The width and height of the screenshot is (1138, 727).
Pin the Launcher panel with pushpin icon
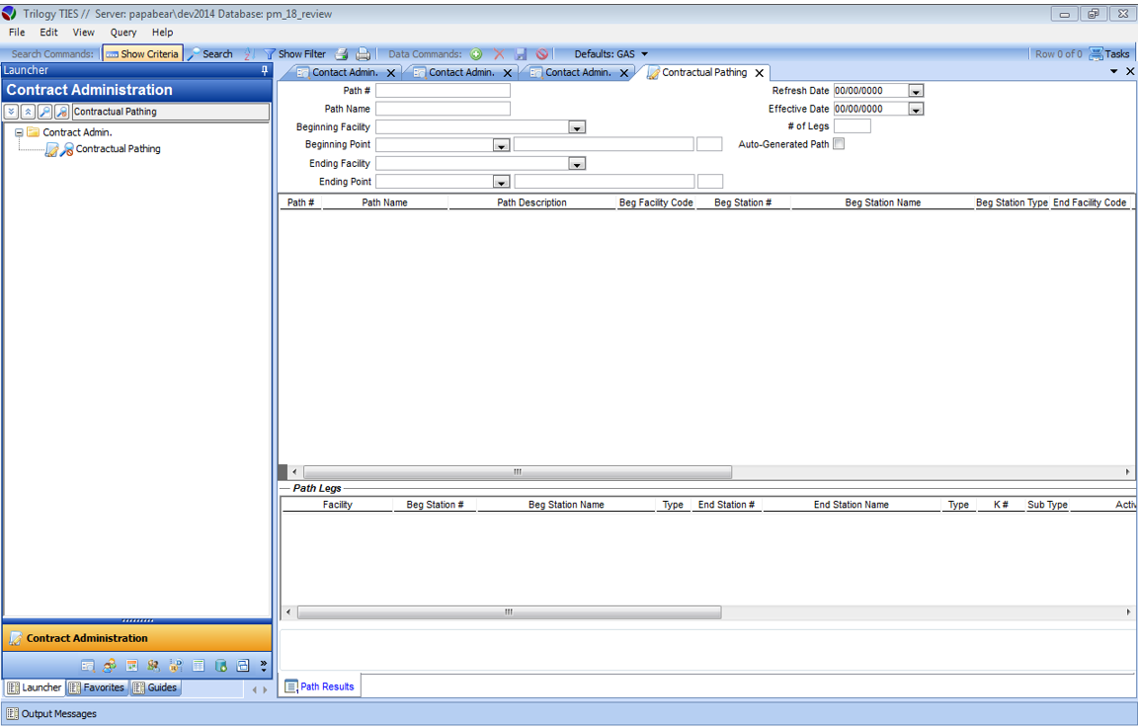point(264,71)
